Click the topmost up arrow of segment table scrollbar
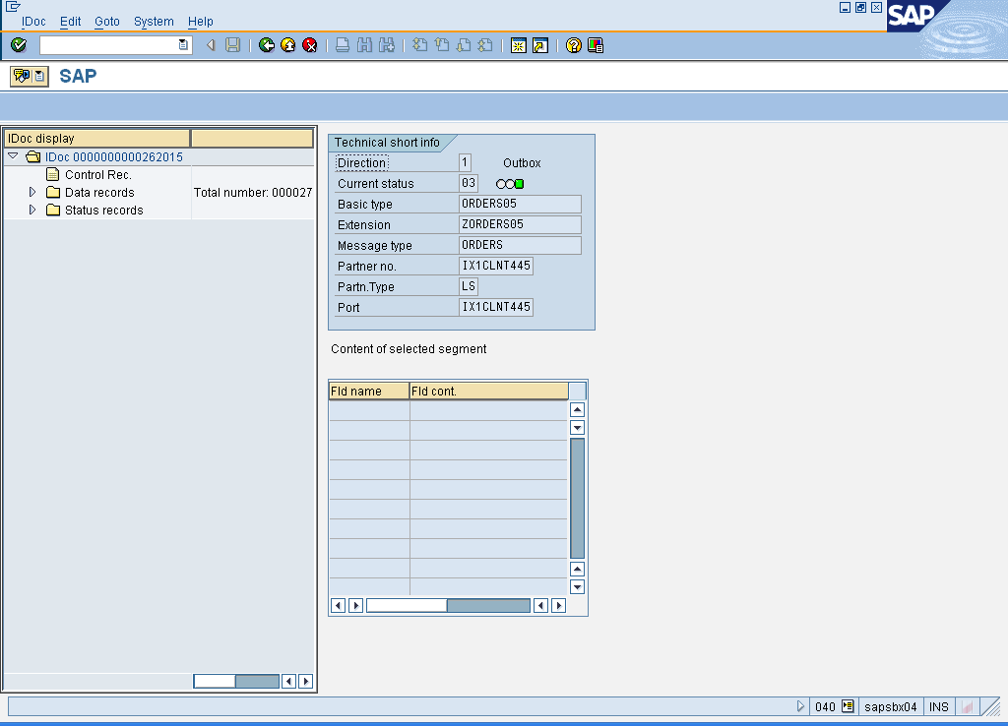This screenshot has width=1008, height=726. click(x=577, y=409)
